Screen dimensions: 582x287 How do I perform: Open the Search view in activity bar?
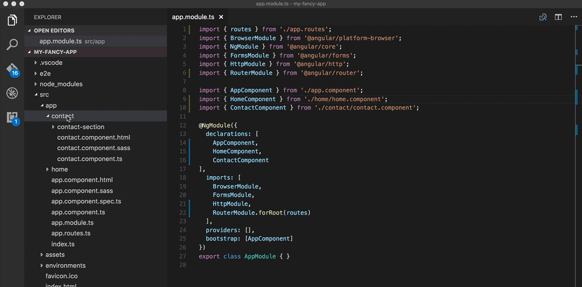point(12,44)
